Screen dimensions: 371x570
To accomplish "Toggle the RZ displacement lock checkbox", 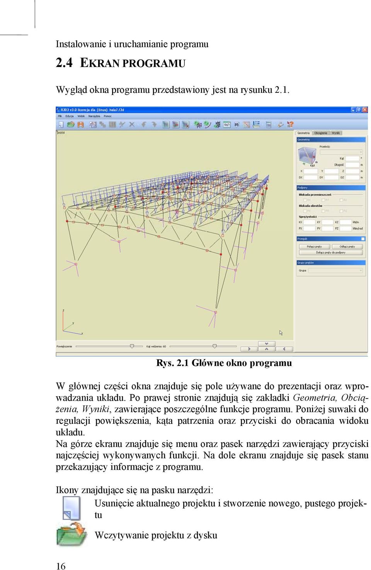I will tap(341, 200).
